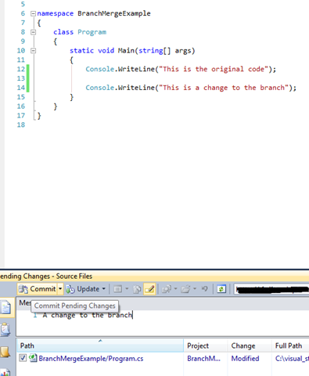Click the yellow folder sidebar icon

coord(5,352)
